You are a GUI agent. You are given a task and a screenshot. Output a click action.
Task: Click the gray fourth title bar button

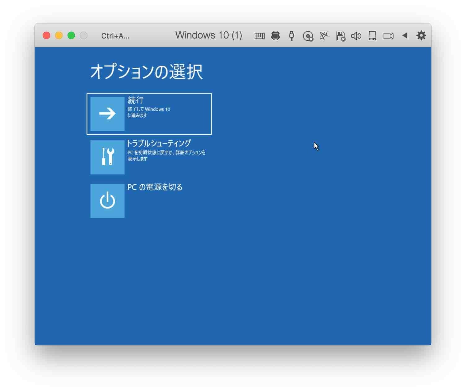(x=84, y=35)
